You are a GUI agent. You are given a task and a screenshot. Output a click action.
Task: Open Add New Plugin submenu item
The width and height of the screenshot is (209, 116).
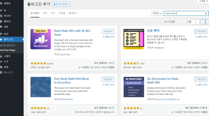pyautogui.click(x=8, y=50)
